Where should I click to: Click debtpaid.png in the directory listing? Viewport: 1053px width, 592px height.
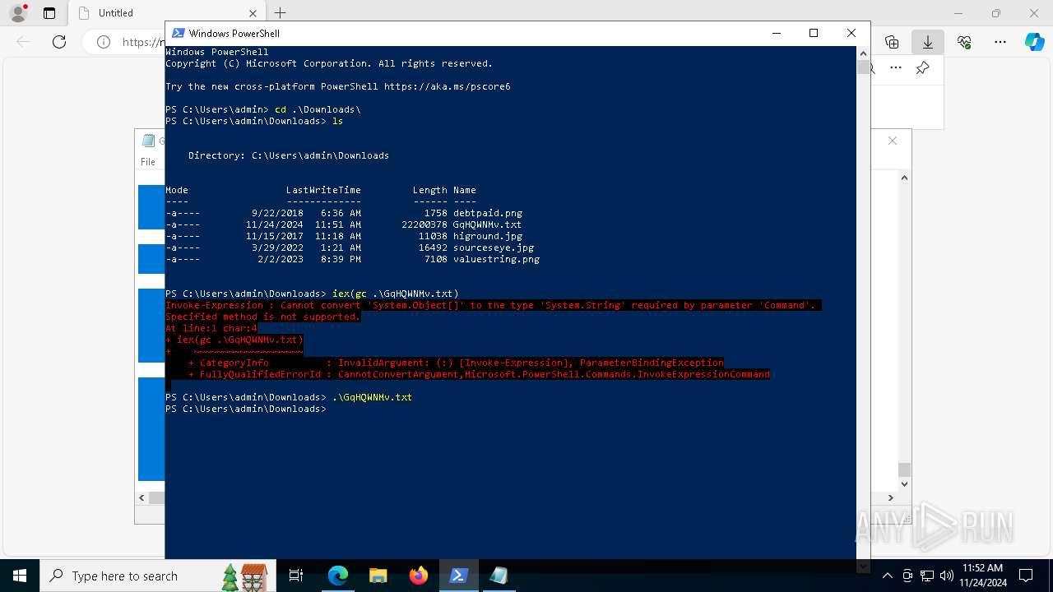(x=488, y=213)
